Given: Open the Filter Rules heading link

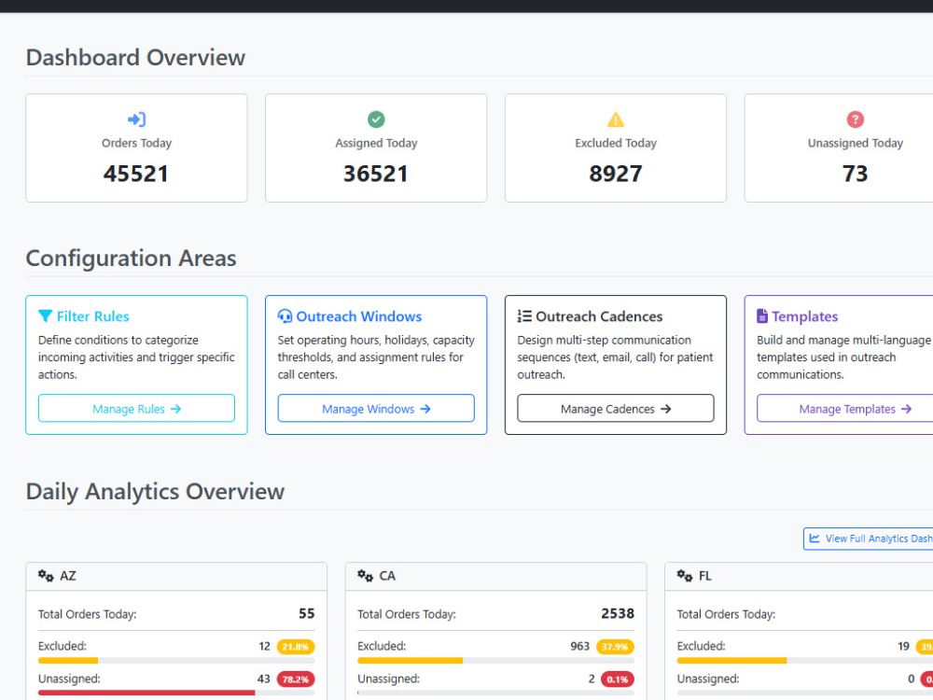Looking at the screenshot, I should click(x=92, y=316).
